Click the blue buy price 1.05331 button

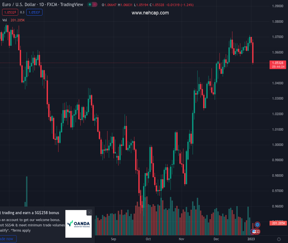coord(35,12)
